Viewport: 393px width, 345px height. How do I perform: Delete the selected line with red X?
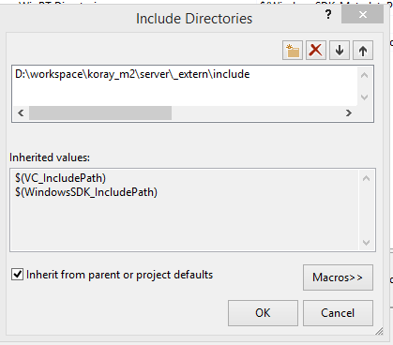(x=316, y=50)
